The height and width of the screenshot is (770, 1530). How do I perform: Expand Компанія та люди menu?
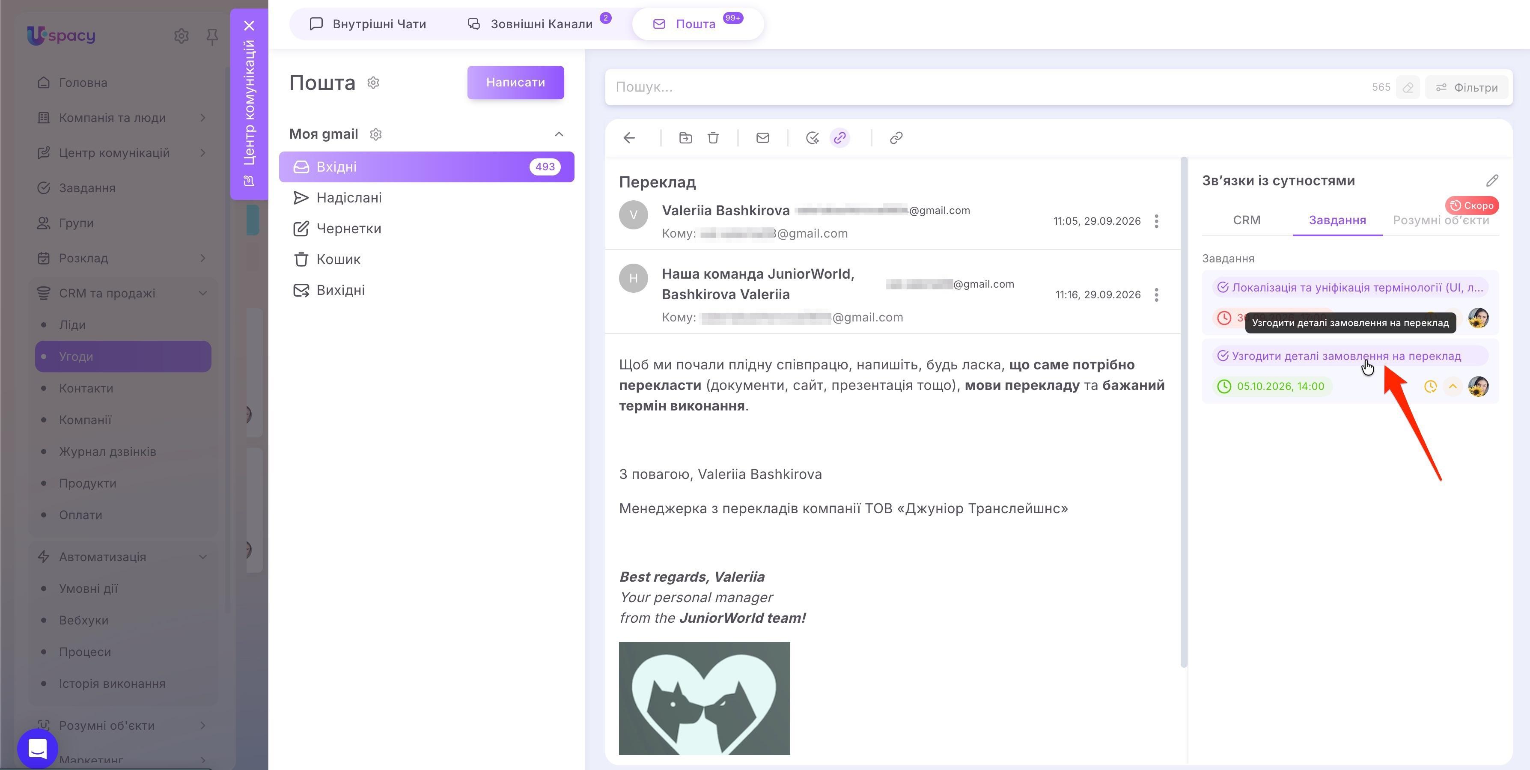(x=203, y=118)
